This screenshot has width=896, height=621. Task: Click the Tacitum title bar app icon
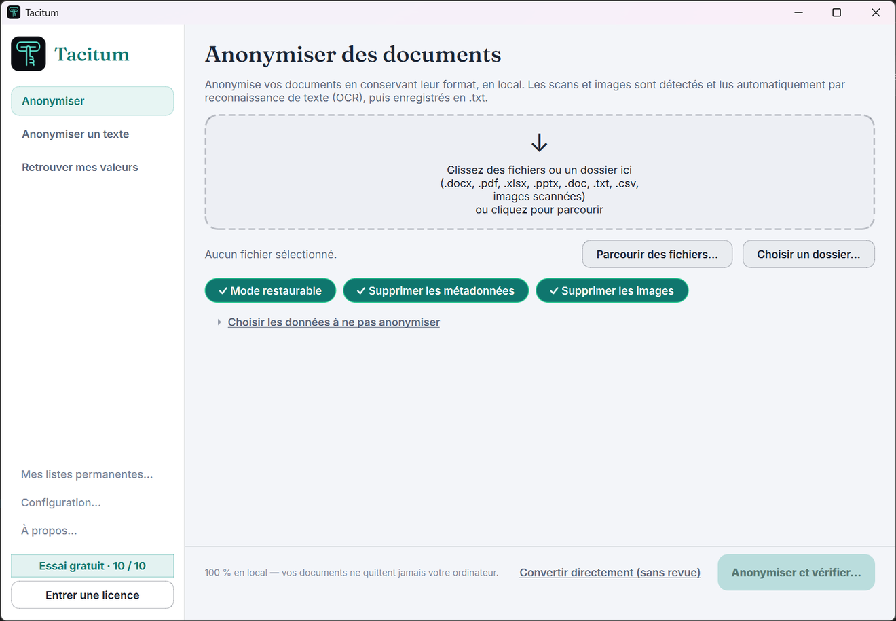(x=14, y=12)
